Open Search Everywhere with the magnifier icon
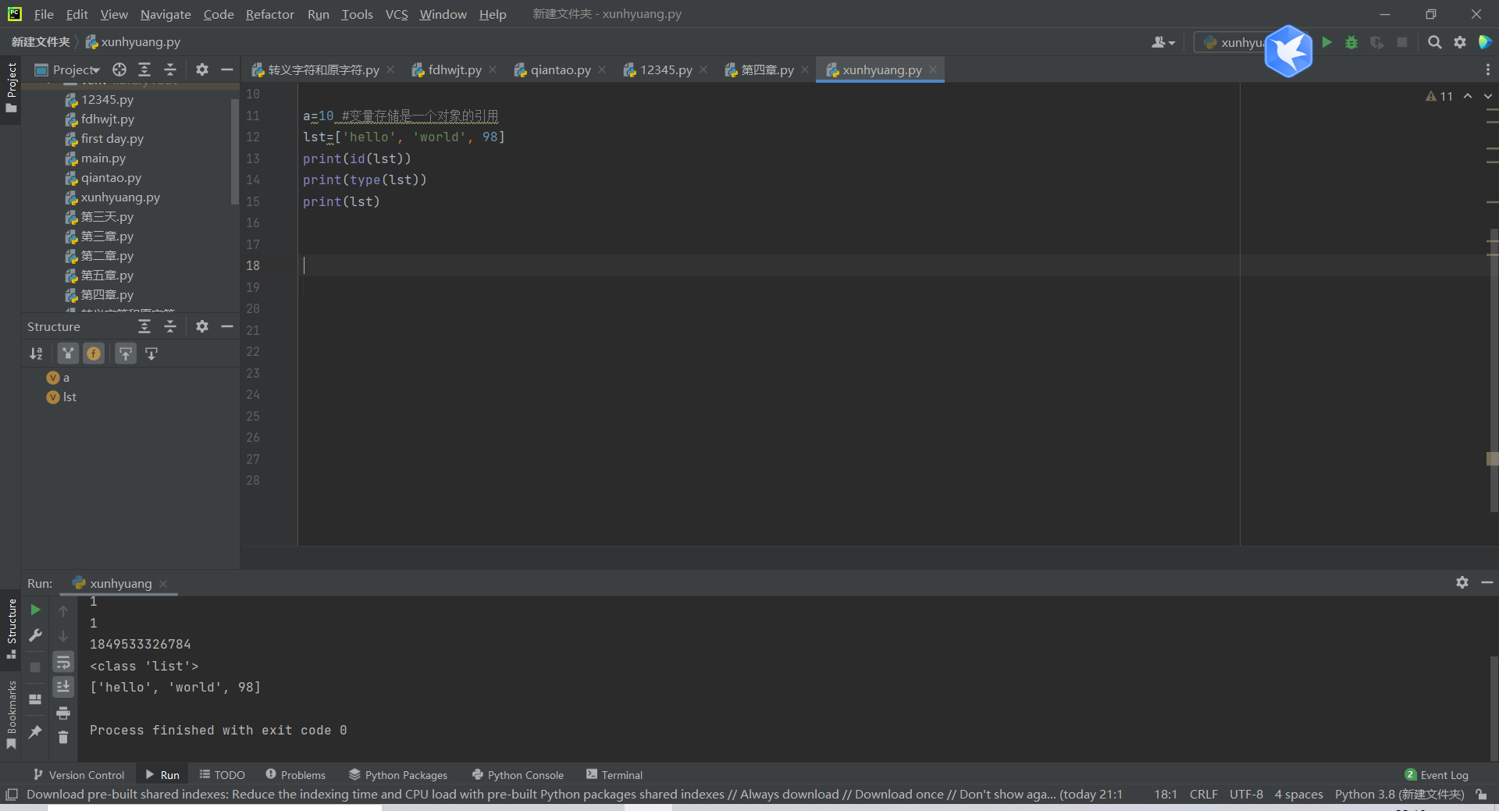 pos(1435,43)
